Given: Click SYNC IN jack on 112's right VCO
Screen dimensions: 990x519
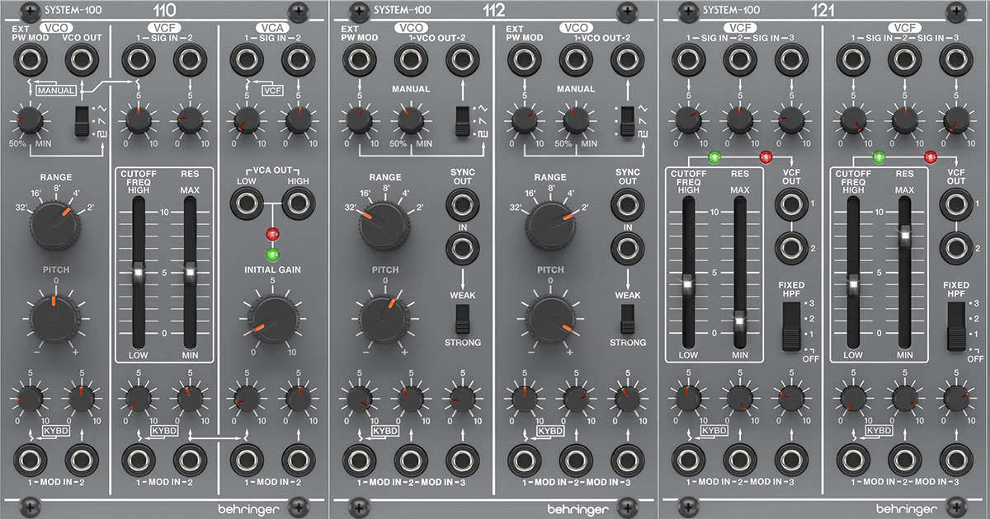Looking at the screenshot, I should point(627,247).
